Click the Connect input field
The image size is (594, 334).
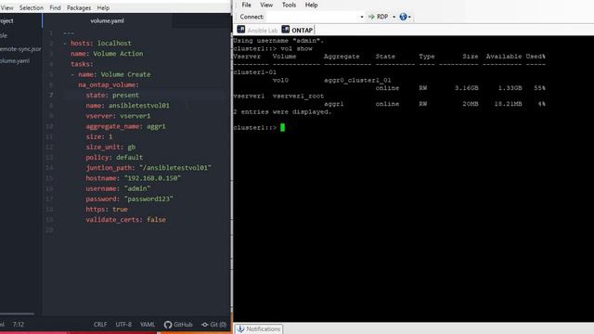[x=313, y=17]
